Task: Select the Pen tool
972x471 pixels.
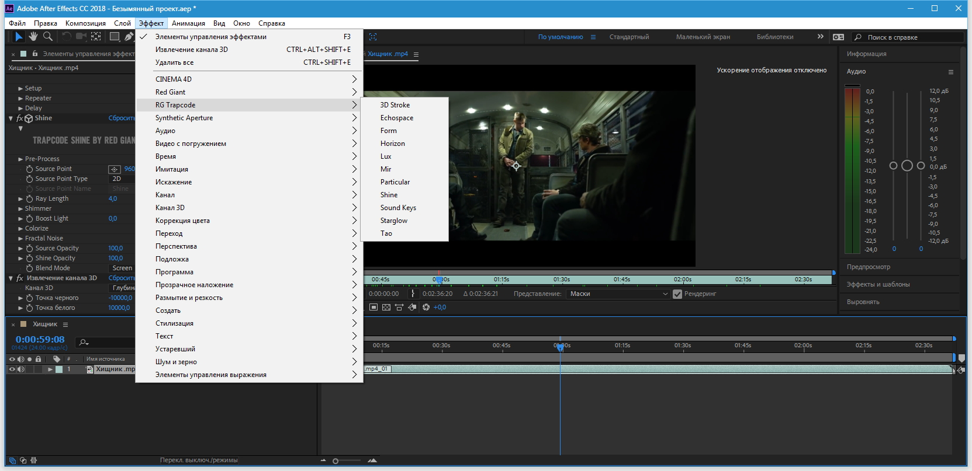Action: [x=129, y=37]
